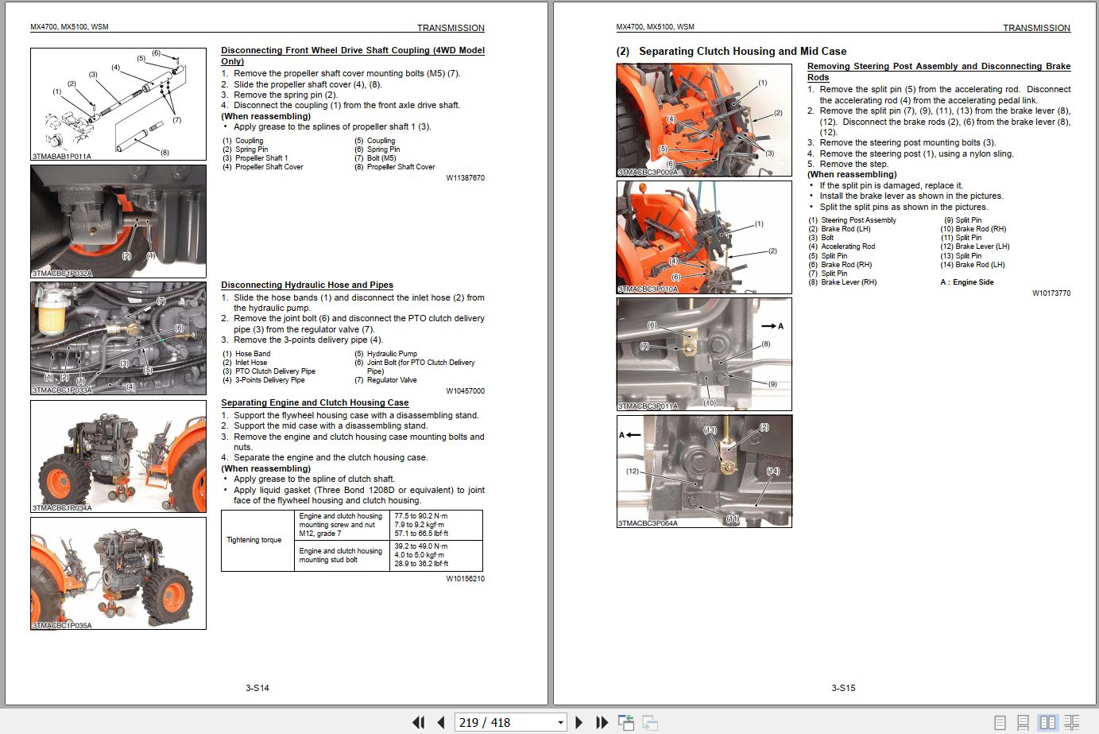1099x734 pixels.
Task: Go back to the previous view
Action: pyautogui.click(x=626, y=722)
